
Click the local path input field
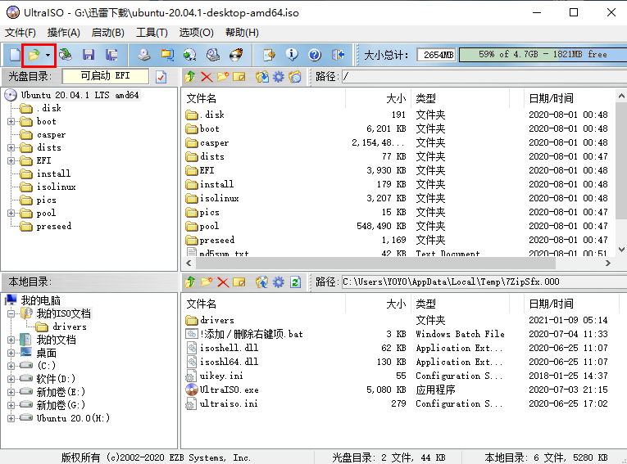[484, 282]
